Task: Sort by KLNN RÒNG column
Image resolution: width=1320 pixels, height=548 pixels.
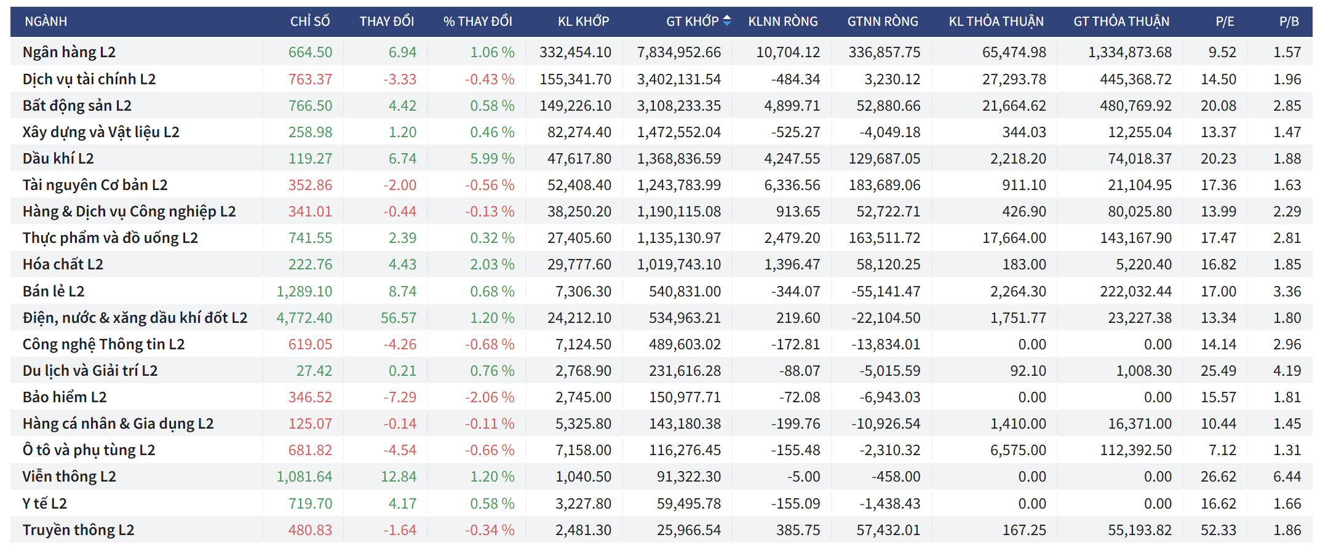Action: tap(782, 22)
